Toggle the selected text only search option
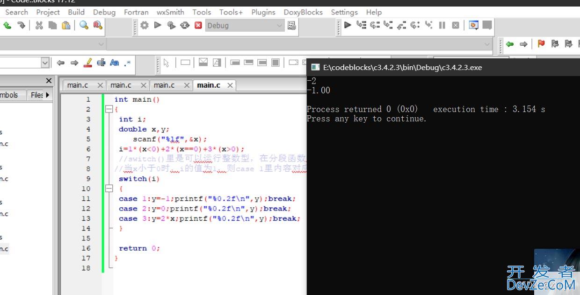Screen dimensions: 580x295 (x=101, y=63)
